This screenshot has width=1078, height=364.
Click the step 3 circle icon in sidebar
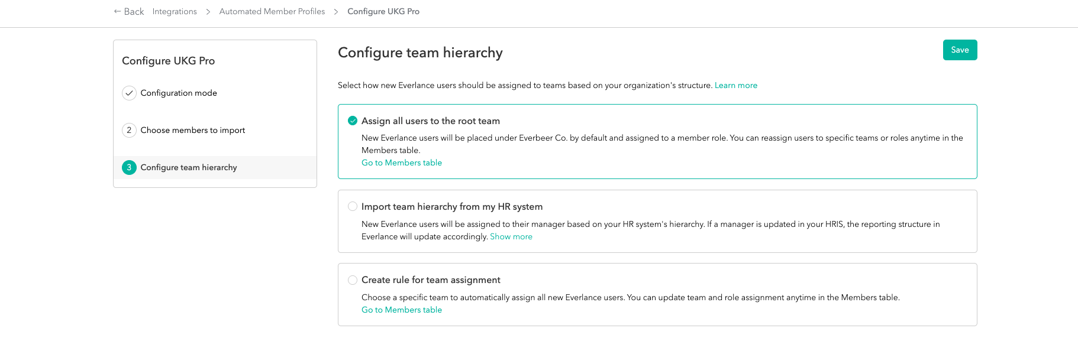[129, 167]
